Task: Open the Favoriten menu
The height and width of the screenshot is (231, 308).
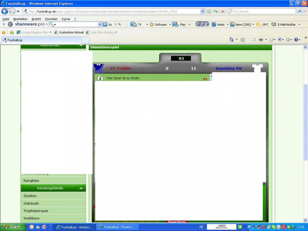Action: click(x=51, y=19)
